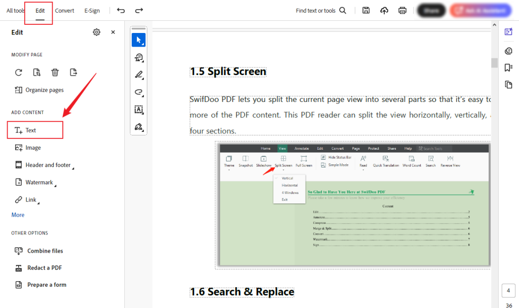Select the arrow selection tool
This screenshot has width=519, height=308.
coord(138,40)
